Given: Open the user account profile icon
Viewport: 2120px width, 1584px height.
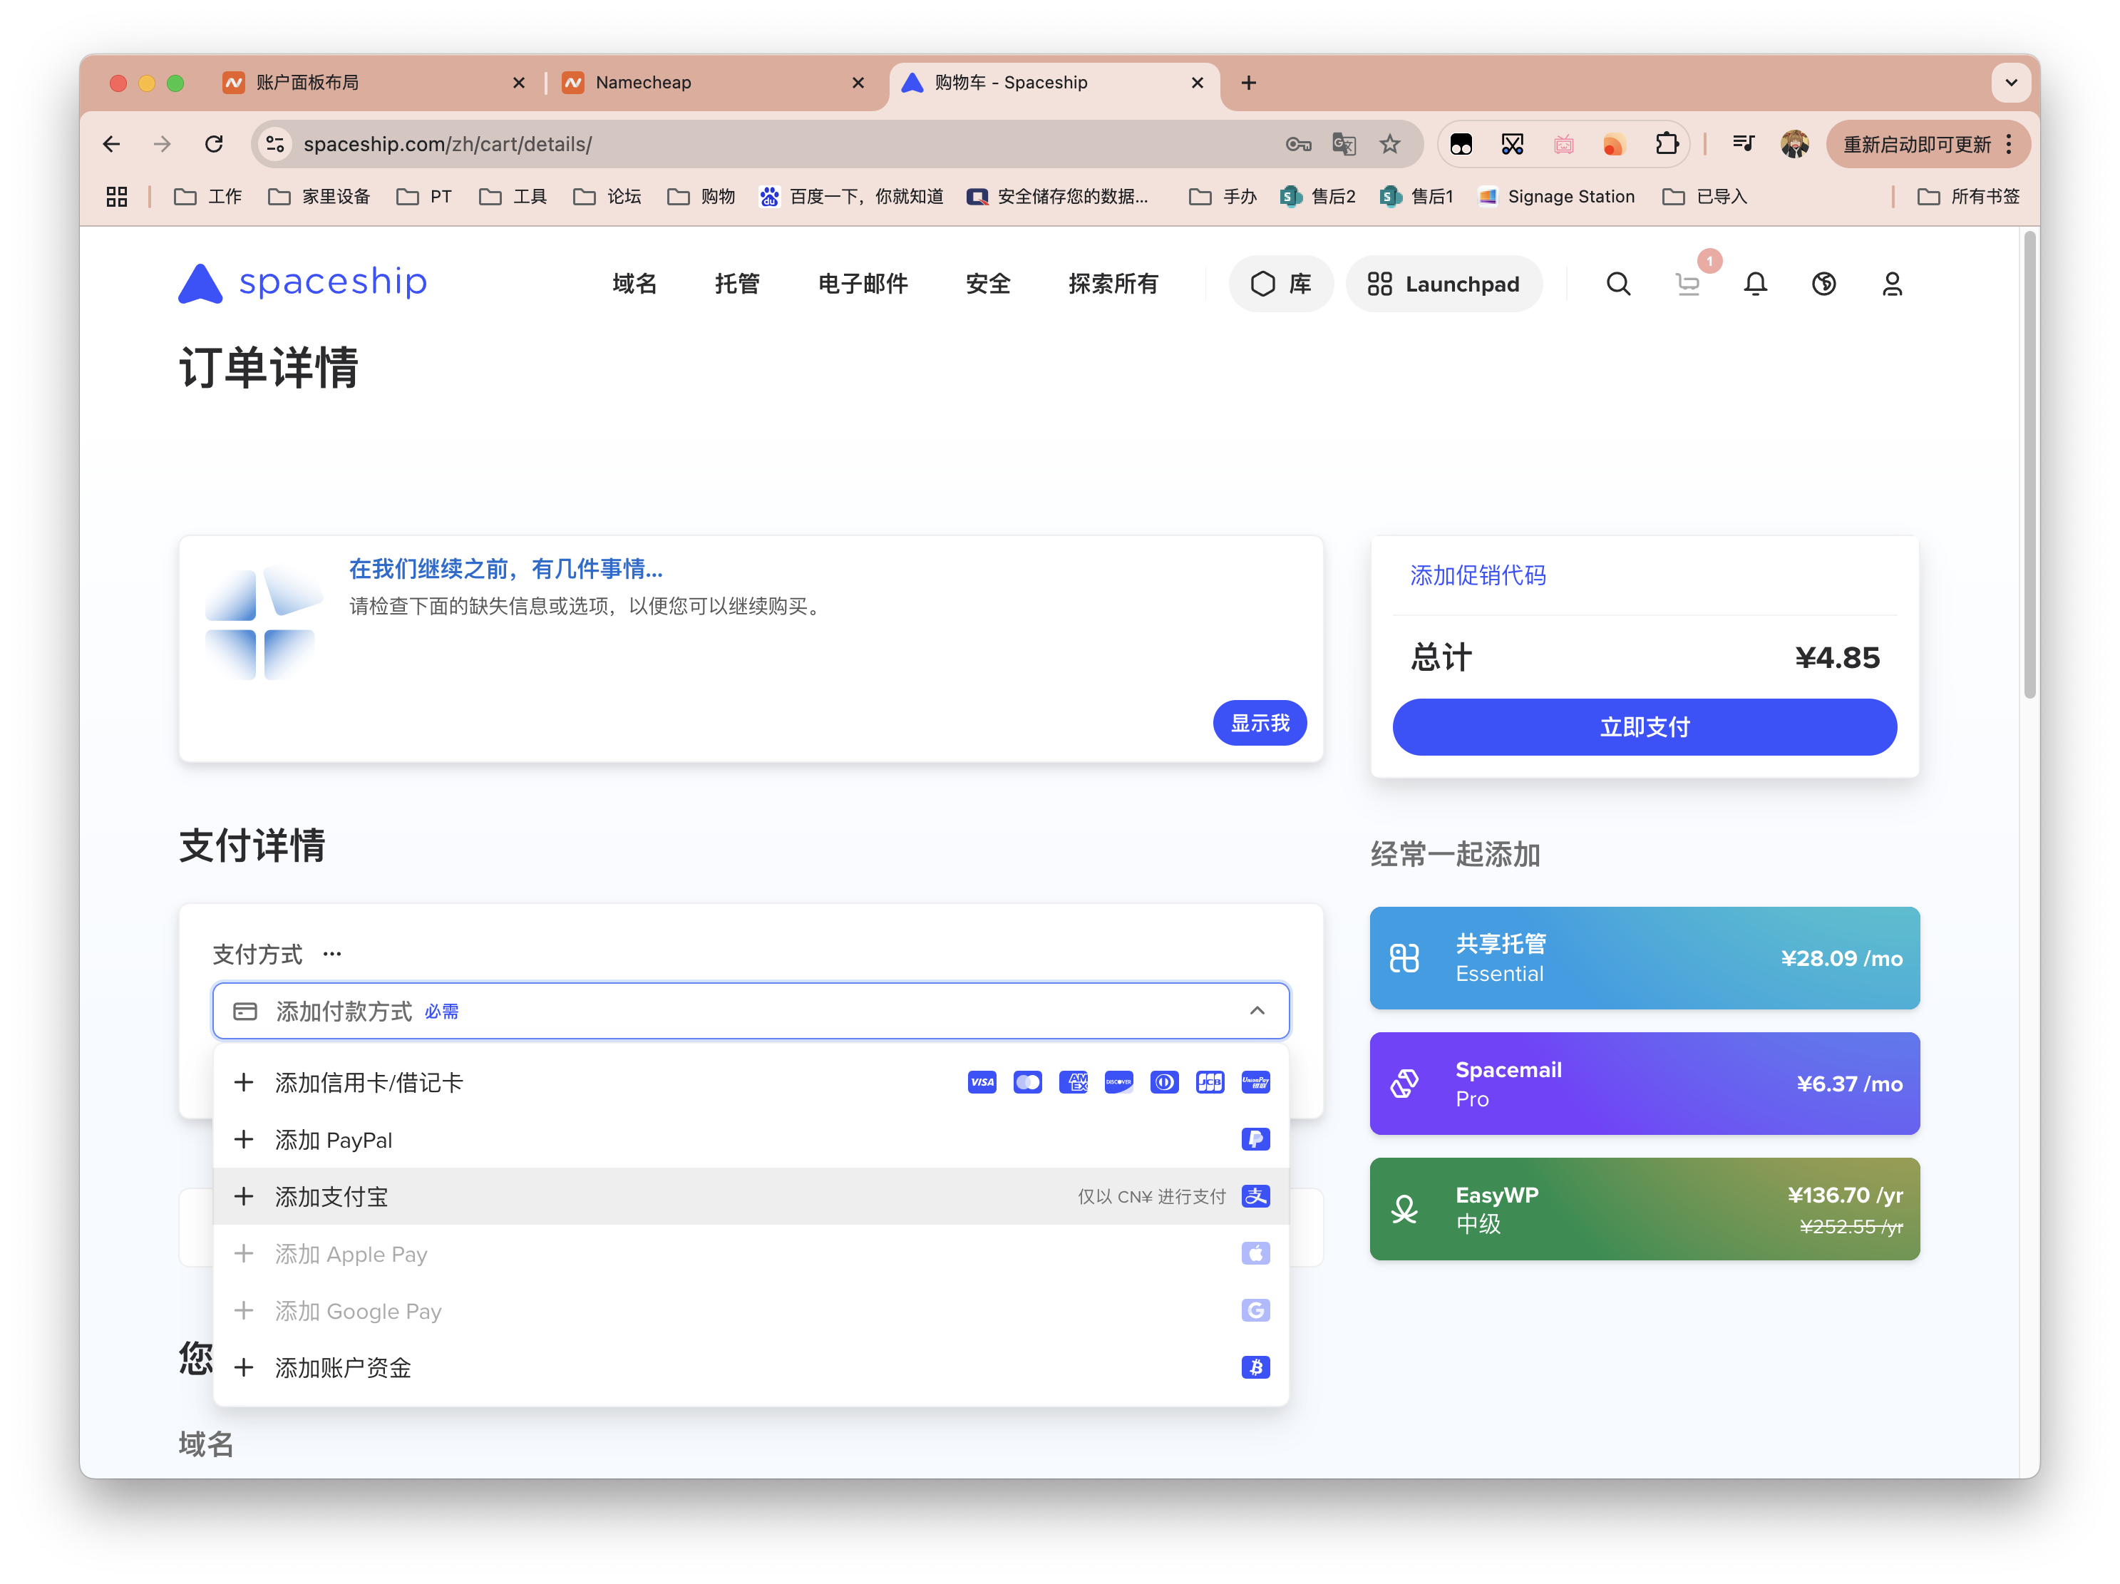Looking at the screenshot, I should point(1892,284).
